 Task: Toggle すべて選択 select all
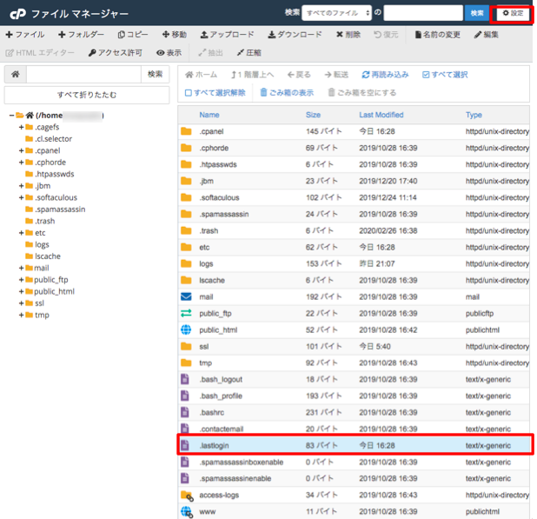click(x=445, y=75)
